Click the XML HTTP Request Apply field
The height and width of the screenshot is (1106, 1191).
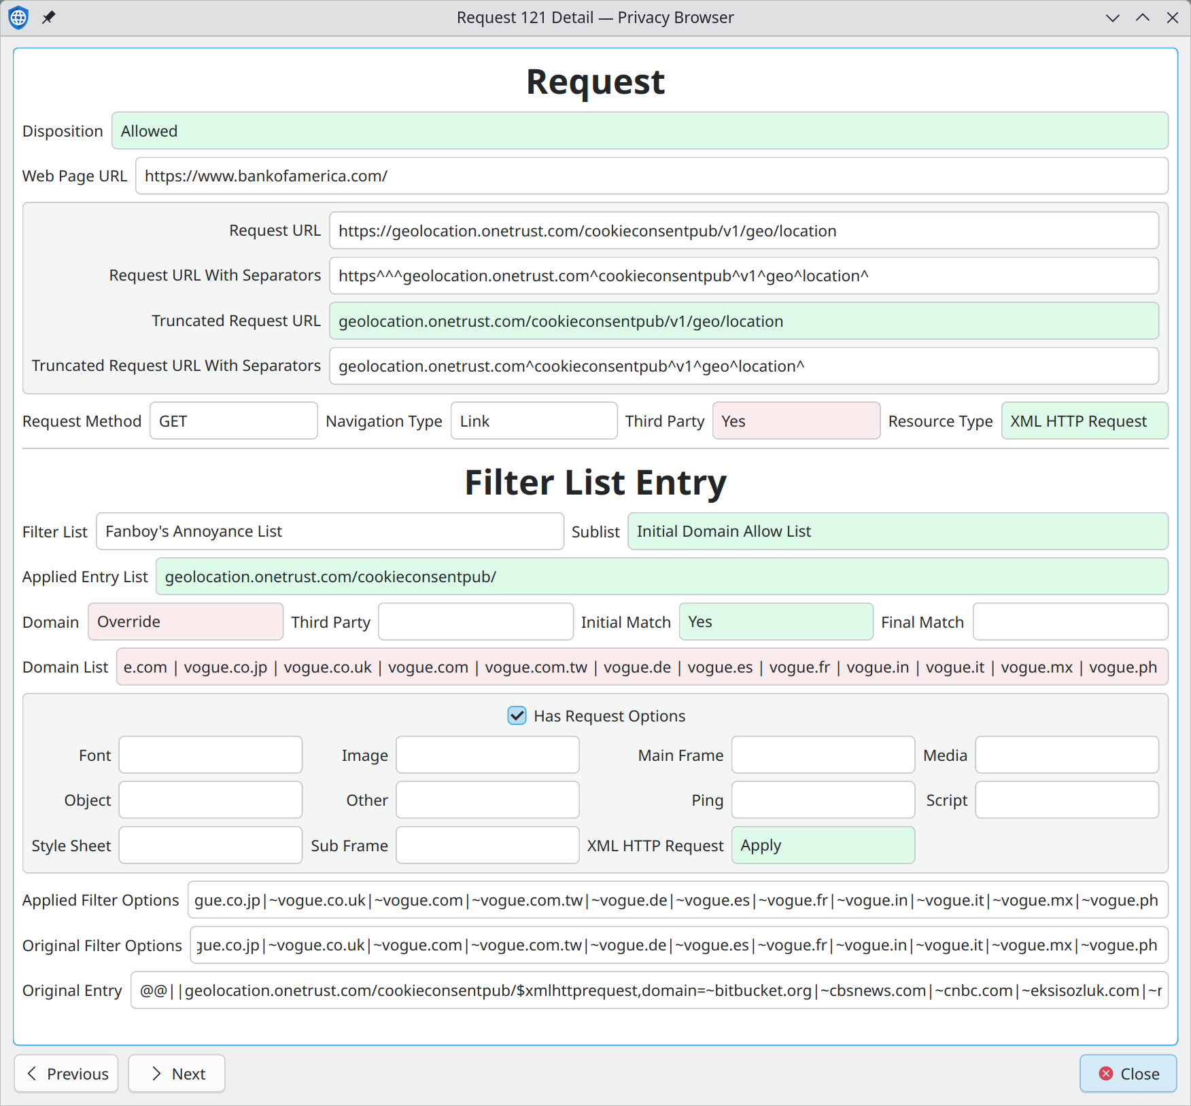click(823, 846)
